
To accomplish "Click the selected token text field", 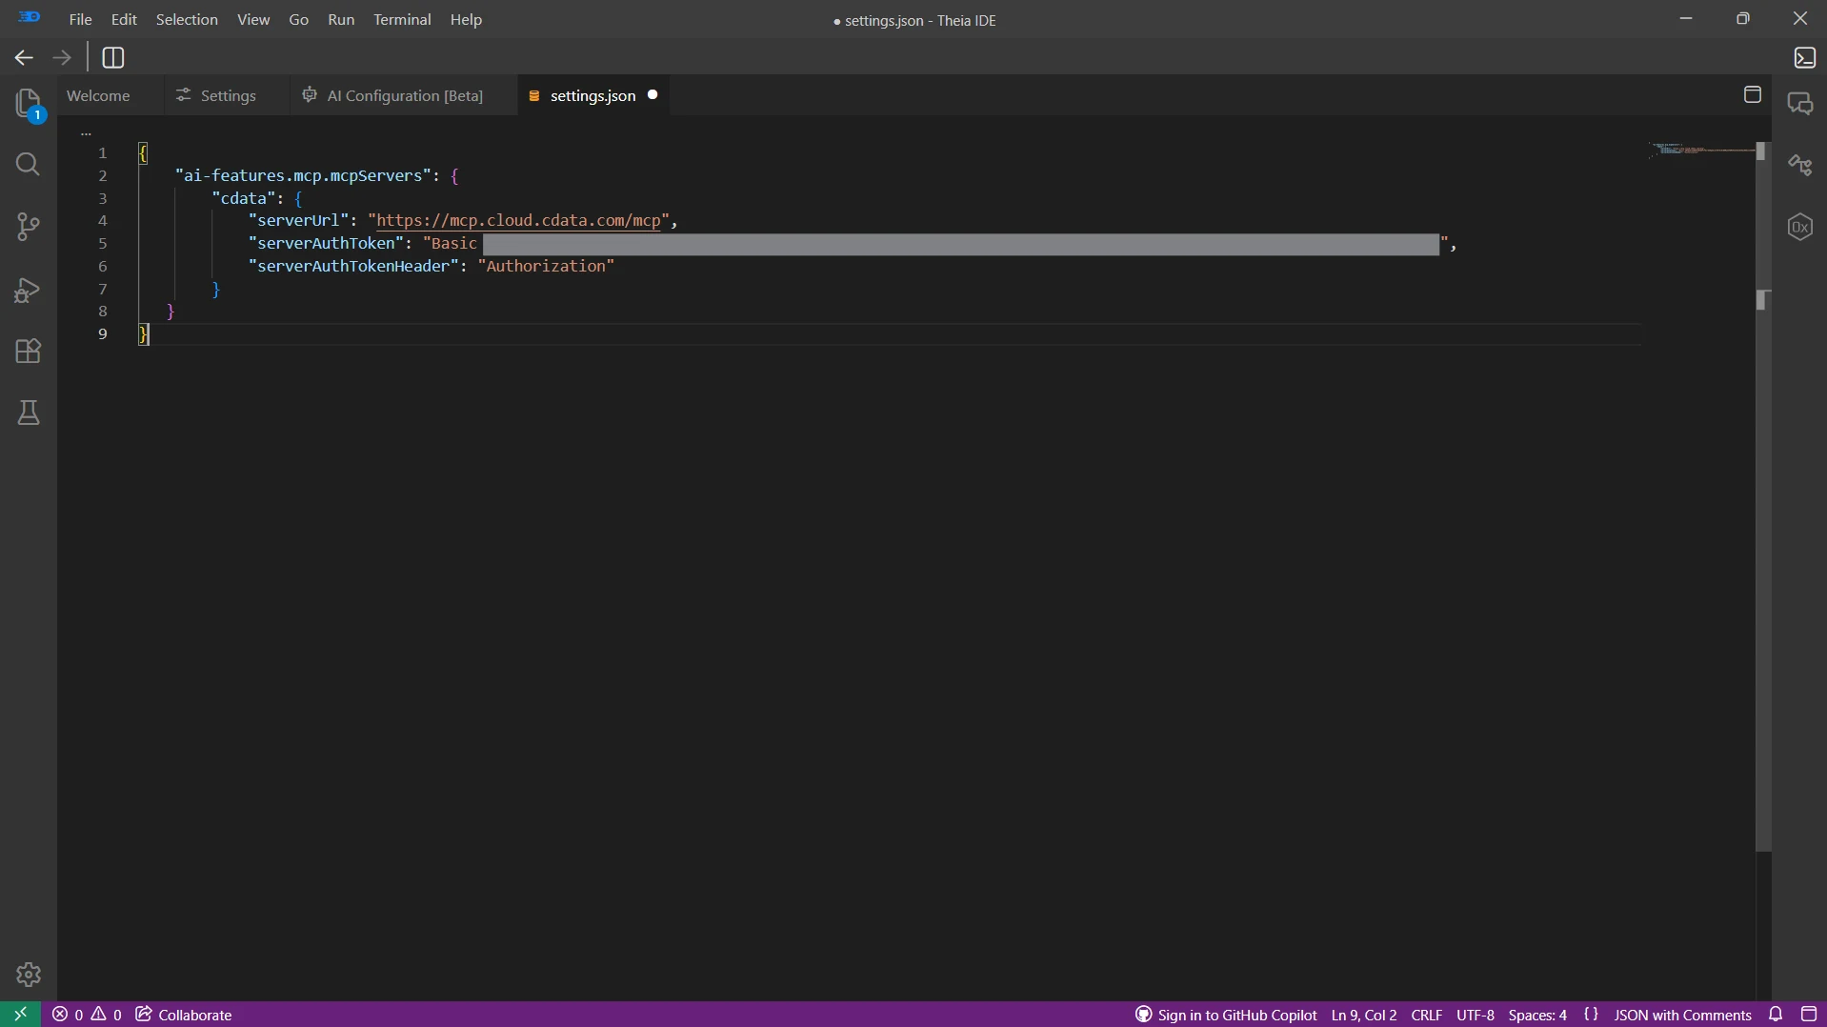I will 961,245.
